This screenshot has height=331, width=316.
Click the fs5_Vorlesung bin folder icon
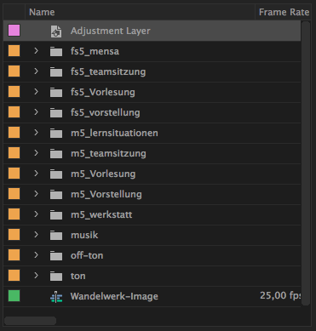click(x=56, y=93)
